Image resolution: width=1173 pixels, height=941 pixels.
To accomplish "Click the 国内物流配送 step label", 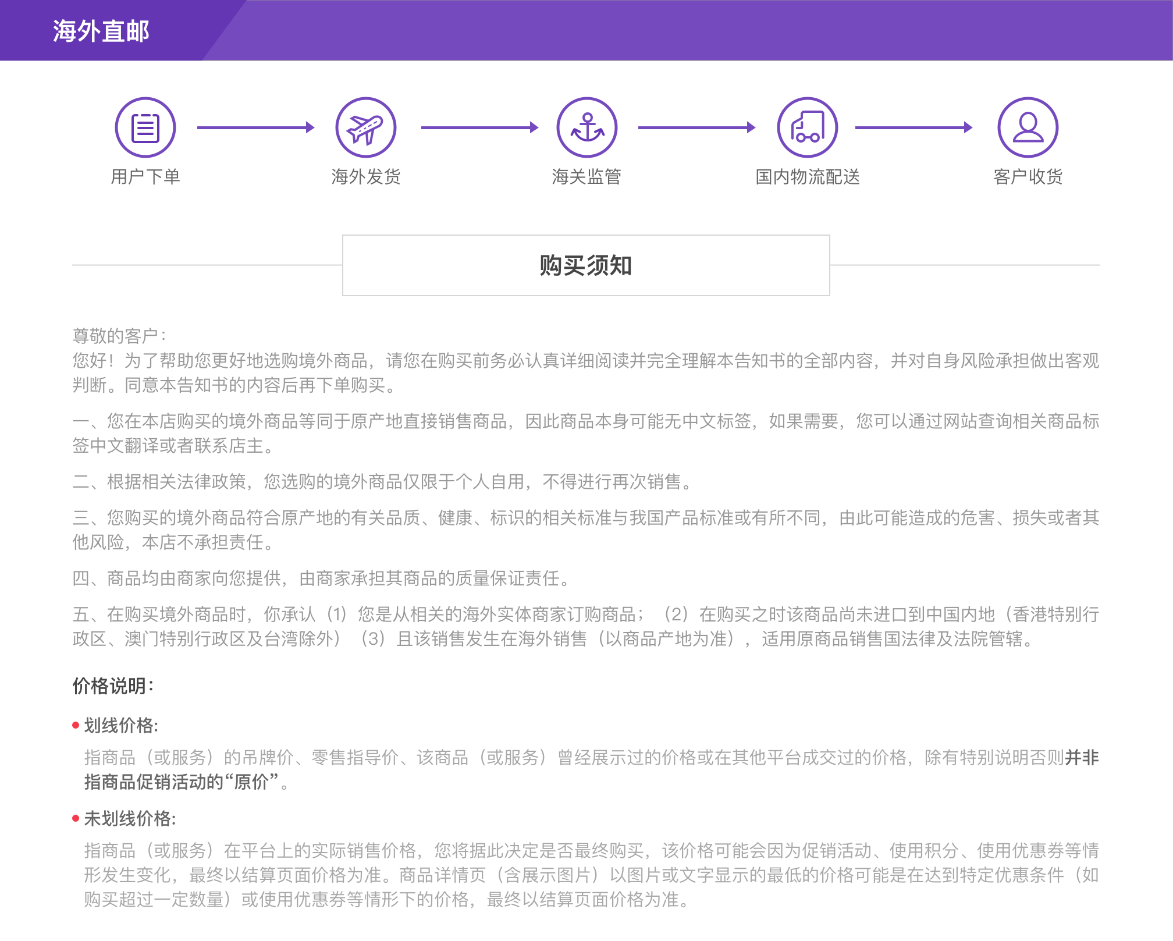I will 808,176.
